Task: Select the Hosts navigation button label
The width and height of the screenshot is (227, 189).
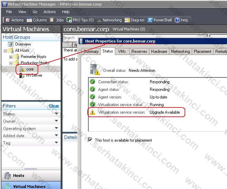Action: point(19,176)
